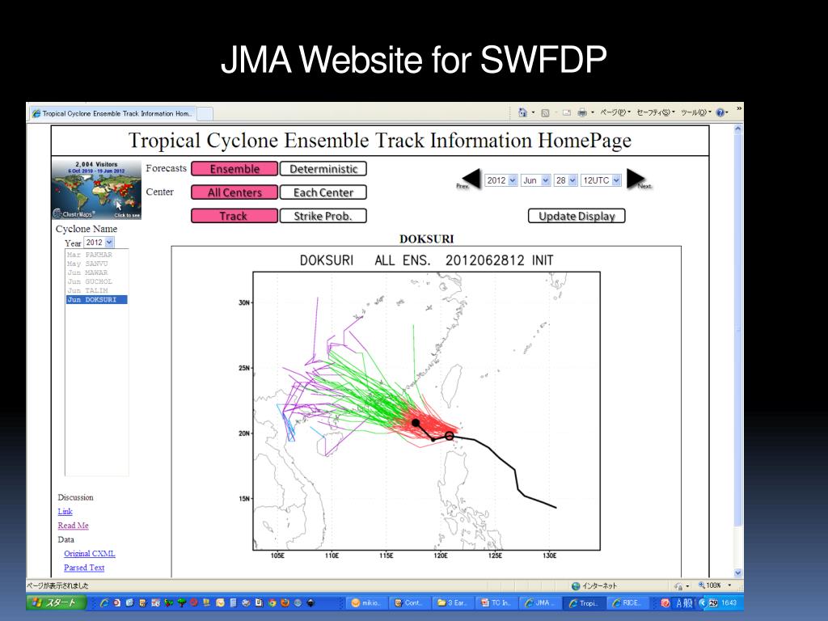
Task: Select Each Center toggle
Action: coord(323,192)
